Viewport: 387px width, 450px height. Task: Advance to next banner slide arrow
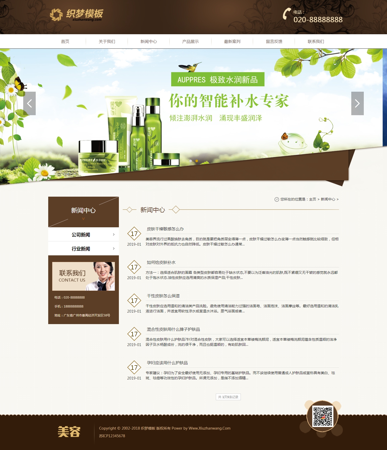357,103
